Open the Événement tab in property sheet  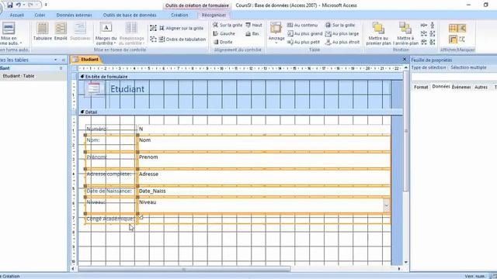coord(461,87)
